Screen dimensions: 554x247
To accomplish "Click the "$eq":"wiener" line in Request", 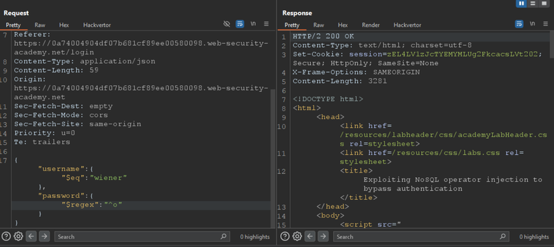I will pos(94,178).
